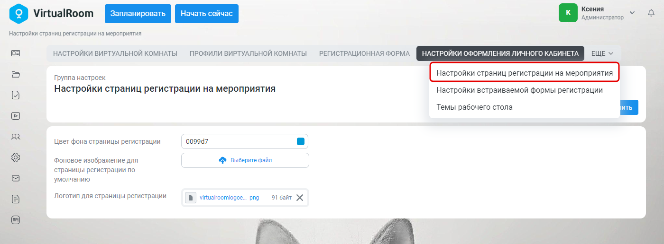Open the mail envelope icon in sidebar
This screenshot has height=244, width=664.
[x=16, y=178]
